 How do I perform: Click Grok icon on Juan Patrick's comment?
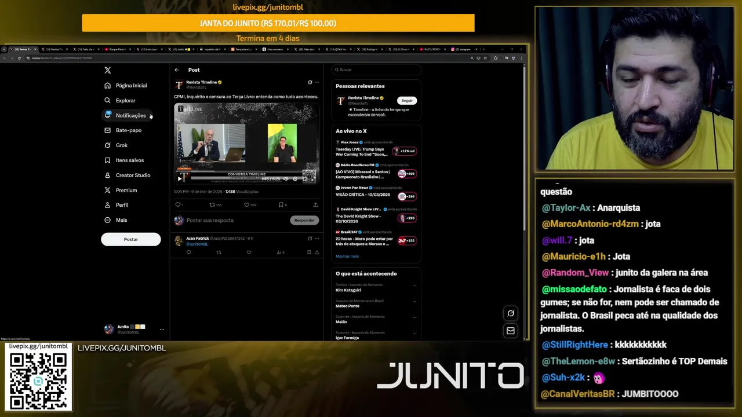click(310, 238)
